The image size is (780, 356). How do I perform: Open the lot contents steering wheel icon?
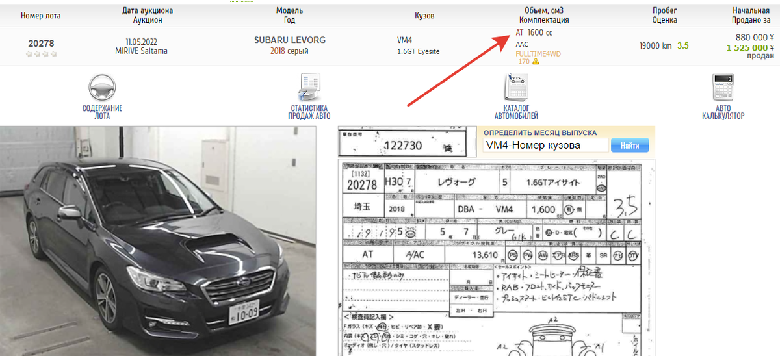click(x=102, y=88)
